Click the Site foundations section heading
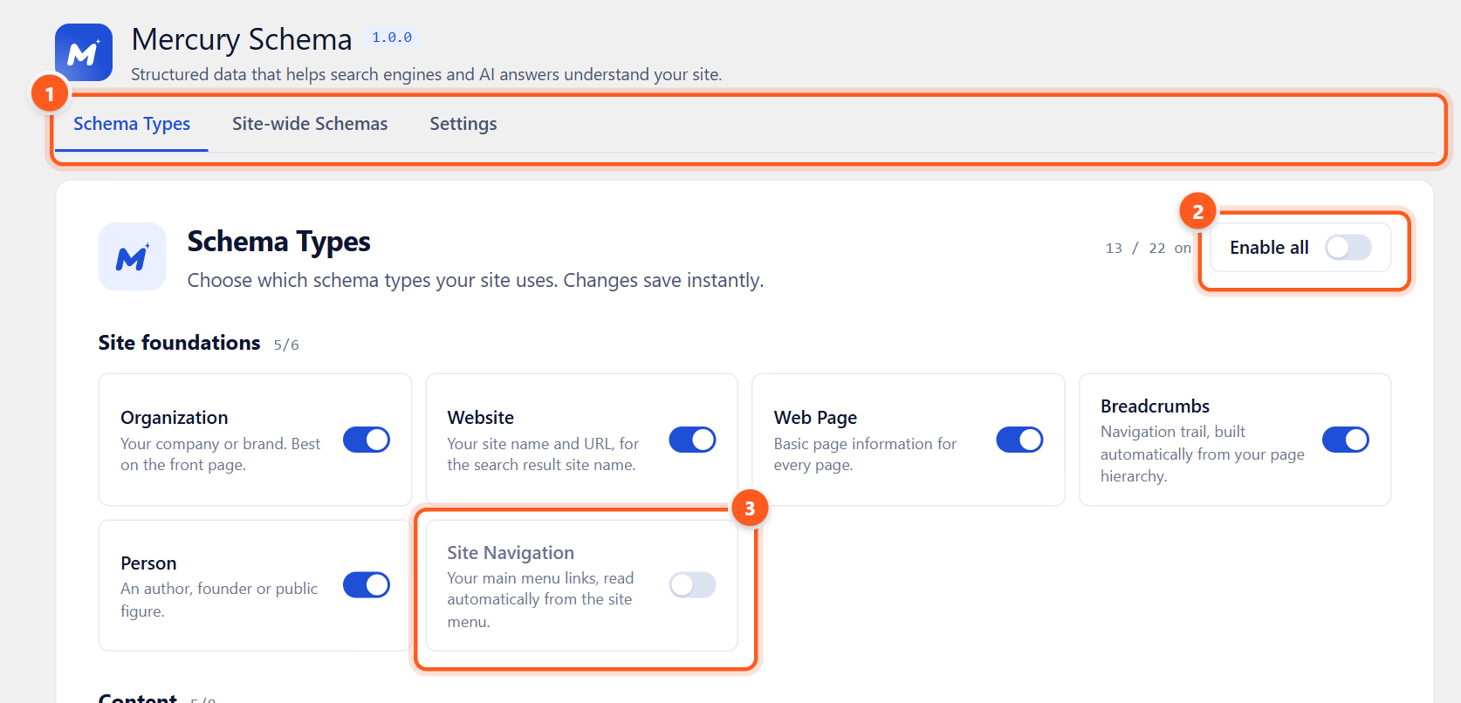This screenshot has height=703, width=1461. coord(180,343)
